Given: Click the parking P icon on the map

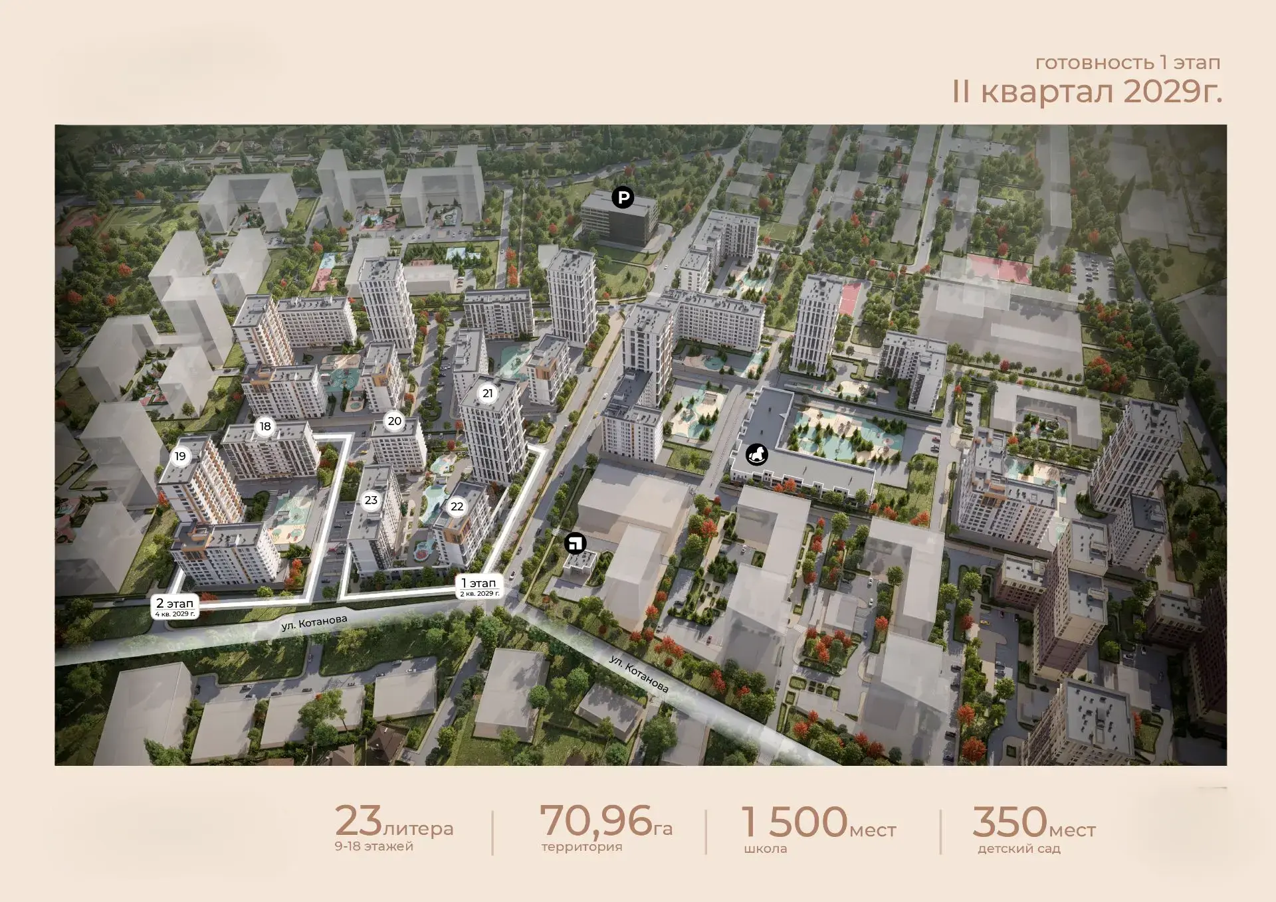Looking at the screenshot, I should tap(623, 197).
